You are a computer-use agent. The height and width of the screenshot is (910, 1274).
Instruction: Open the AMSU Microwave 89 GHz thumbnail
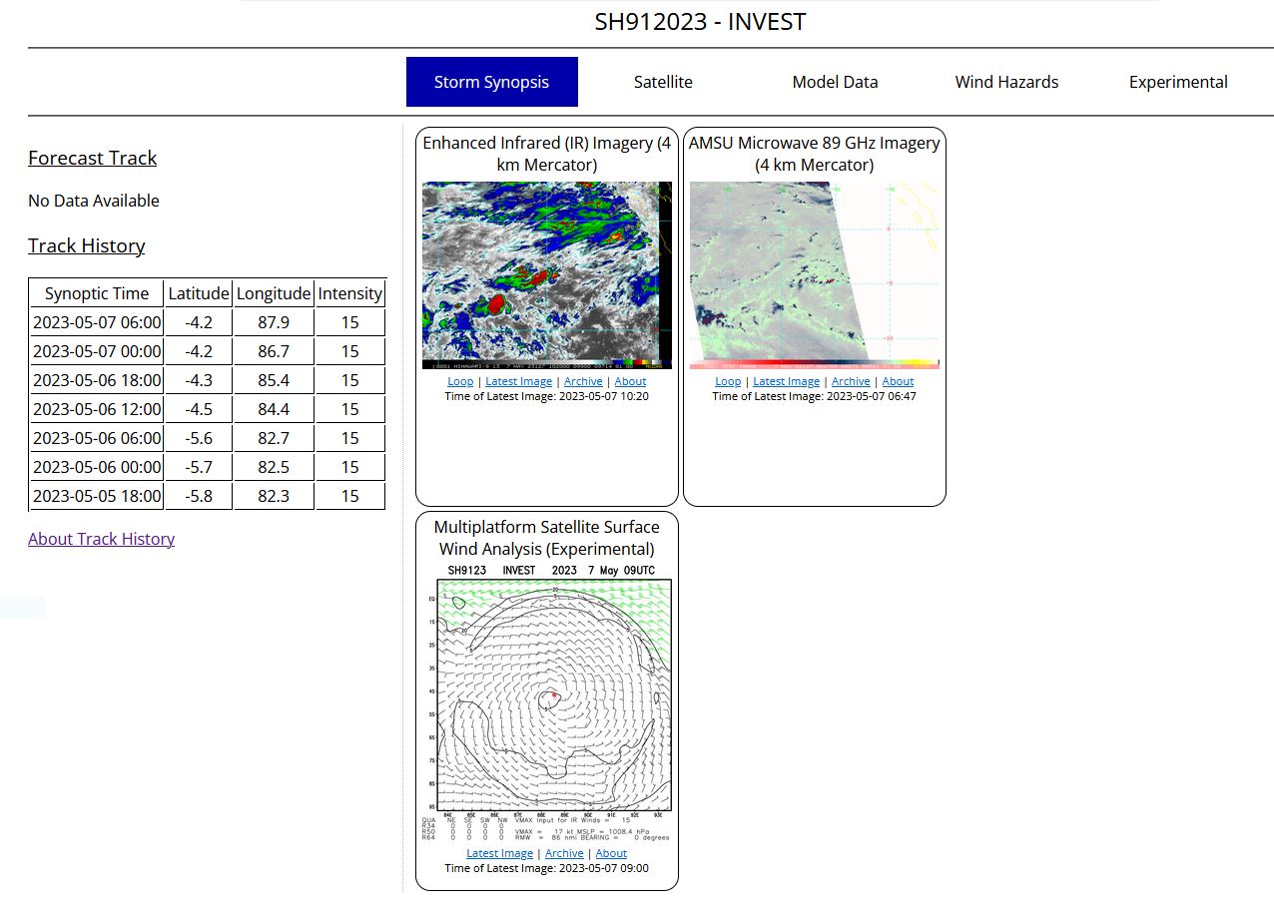click(814, 274)
